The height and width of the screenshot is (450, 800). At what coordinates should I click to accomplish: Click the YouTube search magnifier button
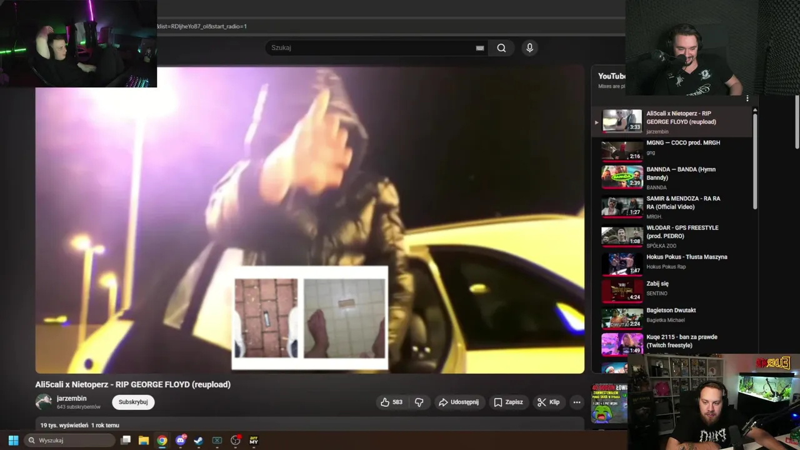click(501, 48)
